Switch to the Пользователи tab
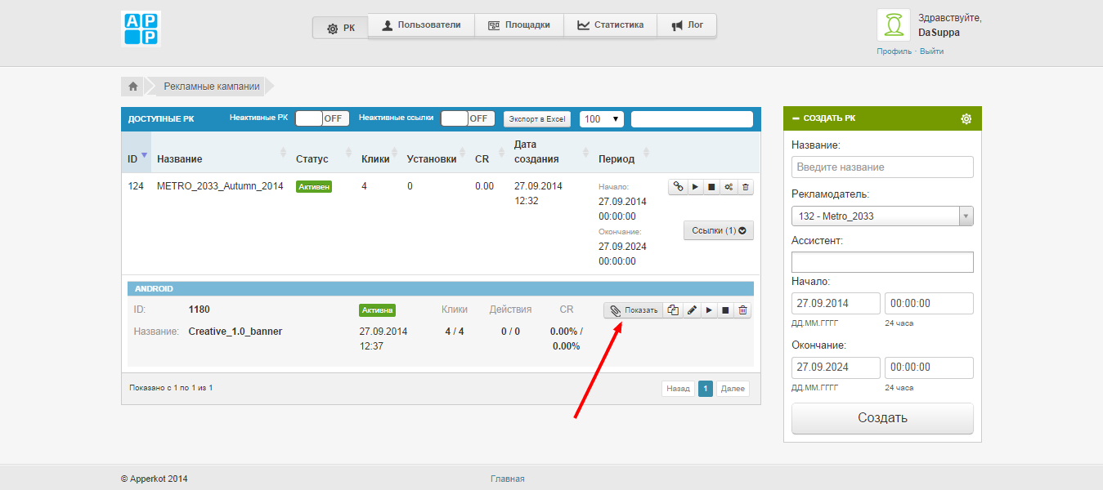 tap(421, 25)
